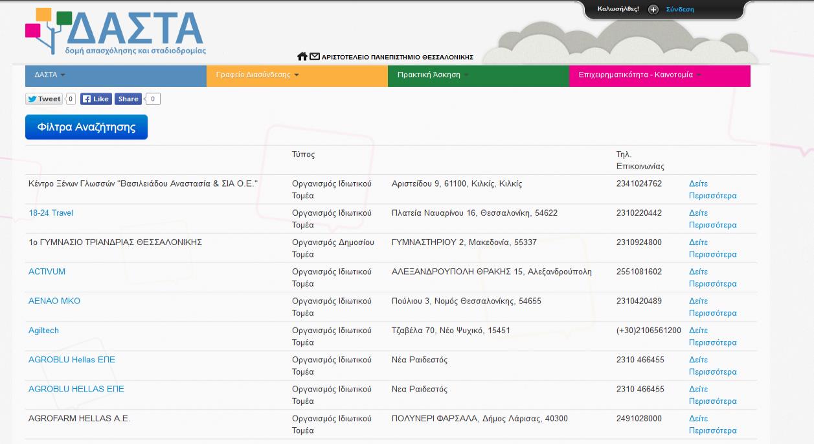Open the 18-24 Travel organisation link
This screenshot has width=814, height=444.
51,213
